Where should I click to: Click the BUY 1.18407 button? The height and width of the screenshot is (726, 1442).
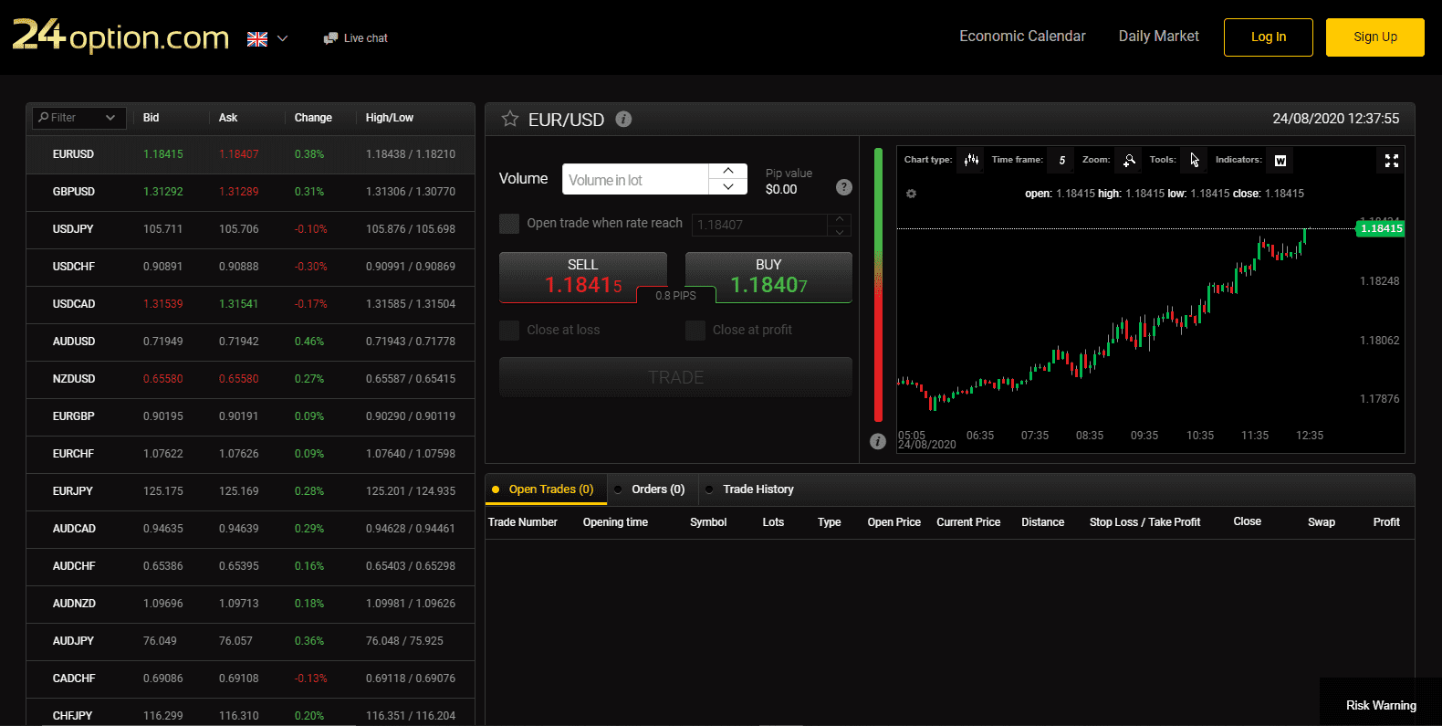pos(768,278)
